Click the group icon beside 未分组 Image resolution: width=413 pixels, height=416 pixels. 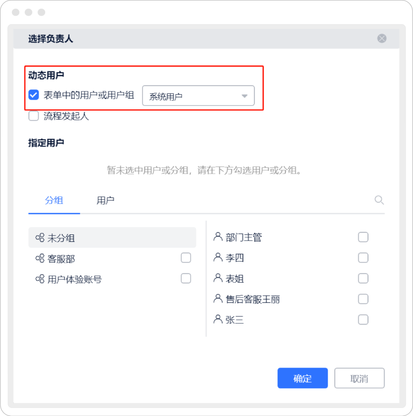click(40, 238)
